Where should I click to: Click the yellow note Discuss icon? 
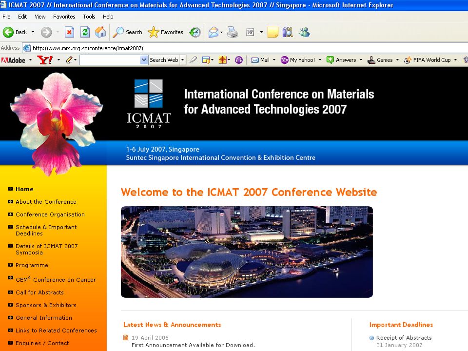tap(273, 32)
